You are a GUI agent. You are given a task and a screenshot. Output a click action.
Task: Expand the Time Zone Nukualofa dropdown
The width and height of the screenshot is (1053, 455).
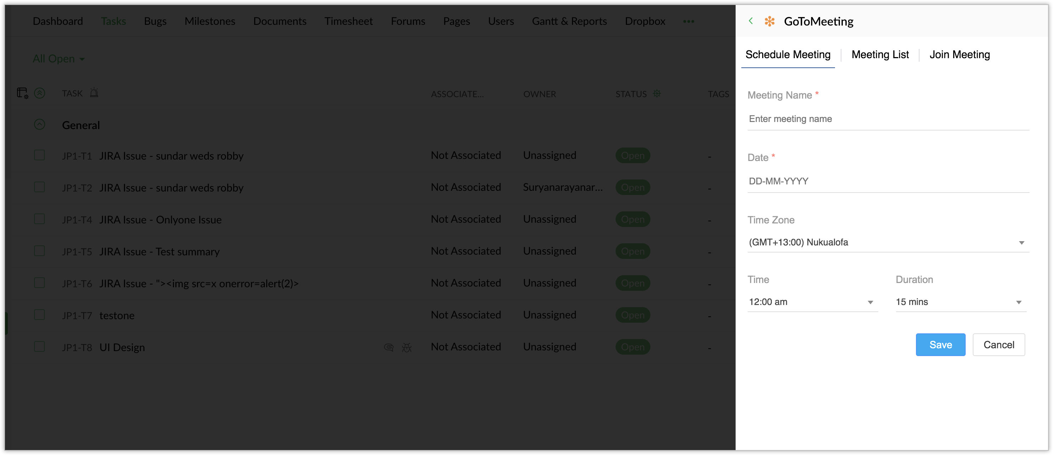coord(888,242)
